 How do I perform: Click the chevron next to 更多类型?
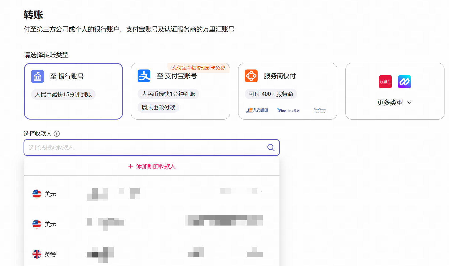[x=409, y=103]
